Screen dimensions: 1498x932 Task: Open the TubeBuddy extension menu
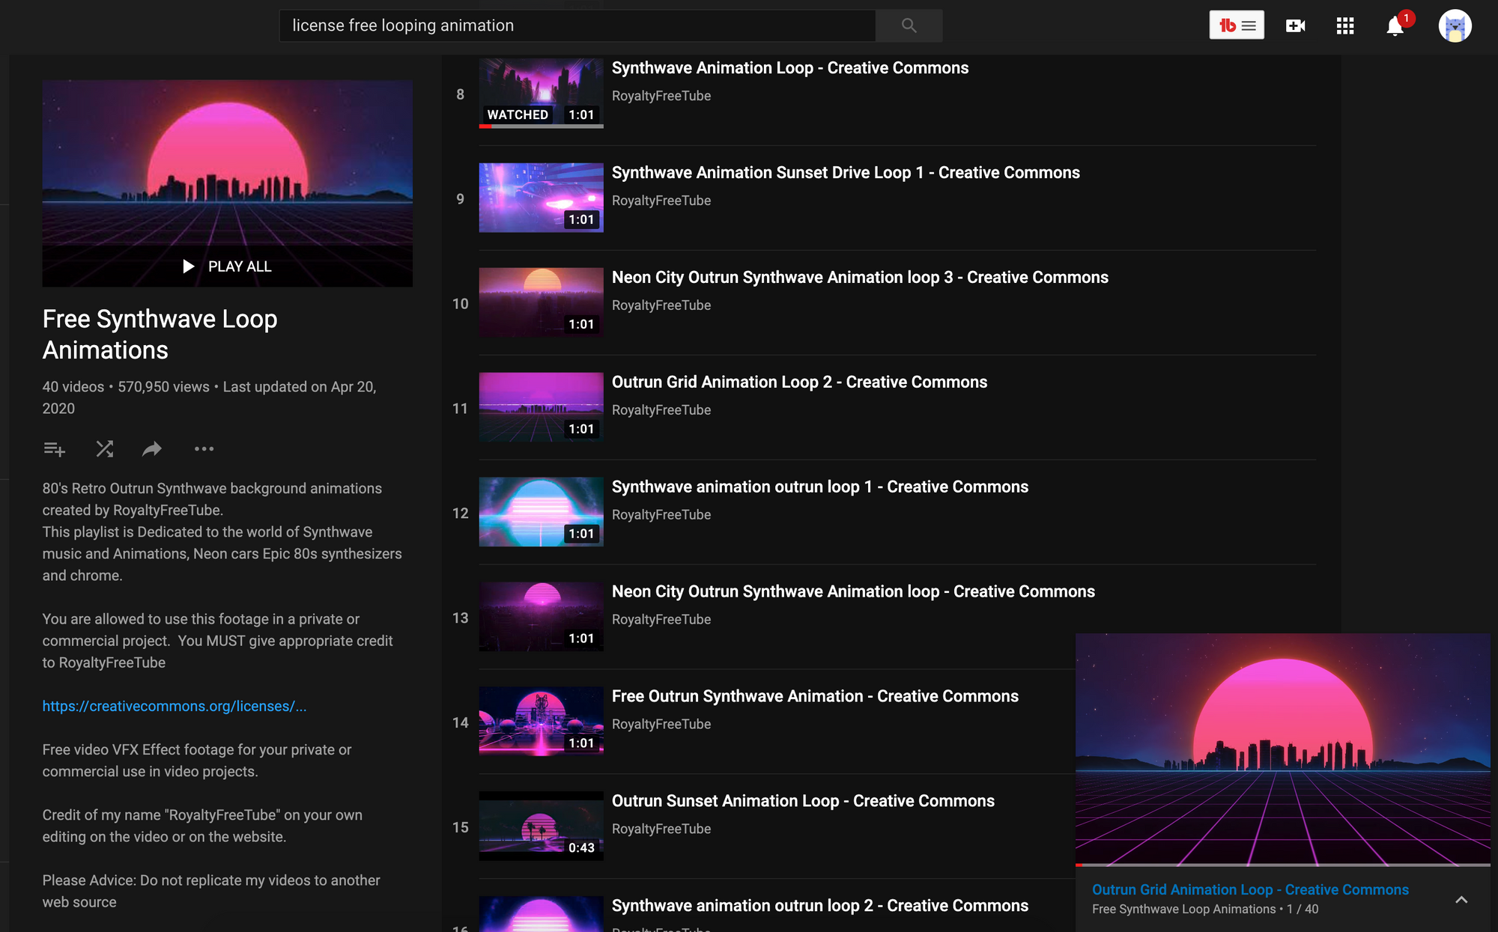pos(1237,25)
